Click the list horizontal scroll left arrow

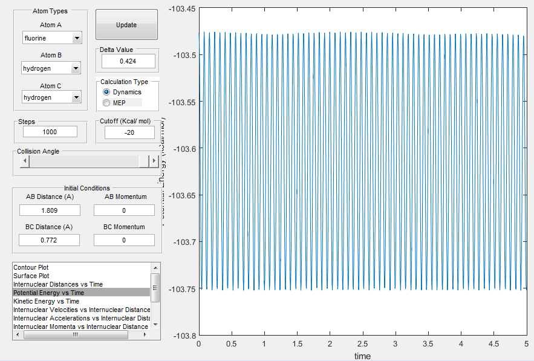tap(18, 335)
